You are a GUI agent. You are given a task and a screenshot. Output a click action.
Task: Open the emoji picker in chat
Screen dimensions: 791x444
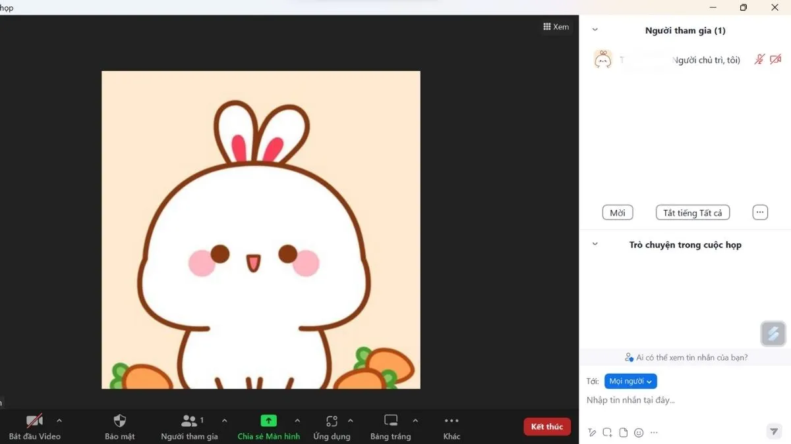pyautogui.click(x=639, y=432)
